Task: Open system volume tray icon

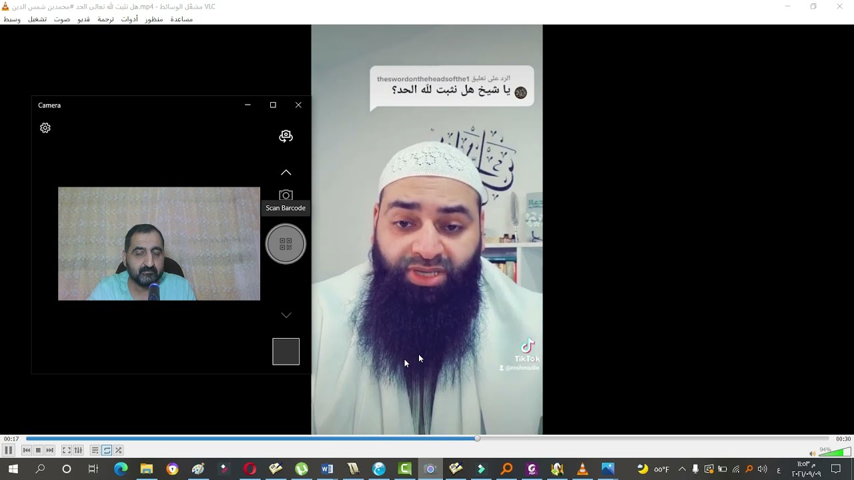Action: coord(762,469)
